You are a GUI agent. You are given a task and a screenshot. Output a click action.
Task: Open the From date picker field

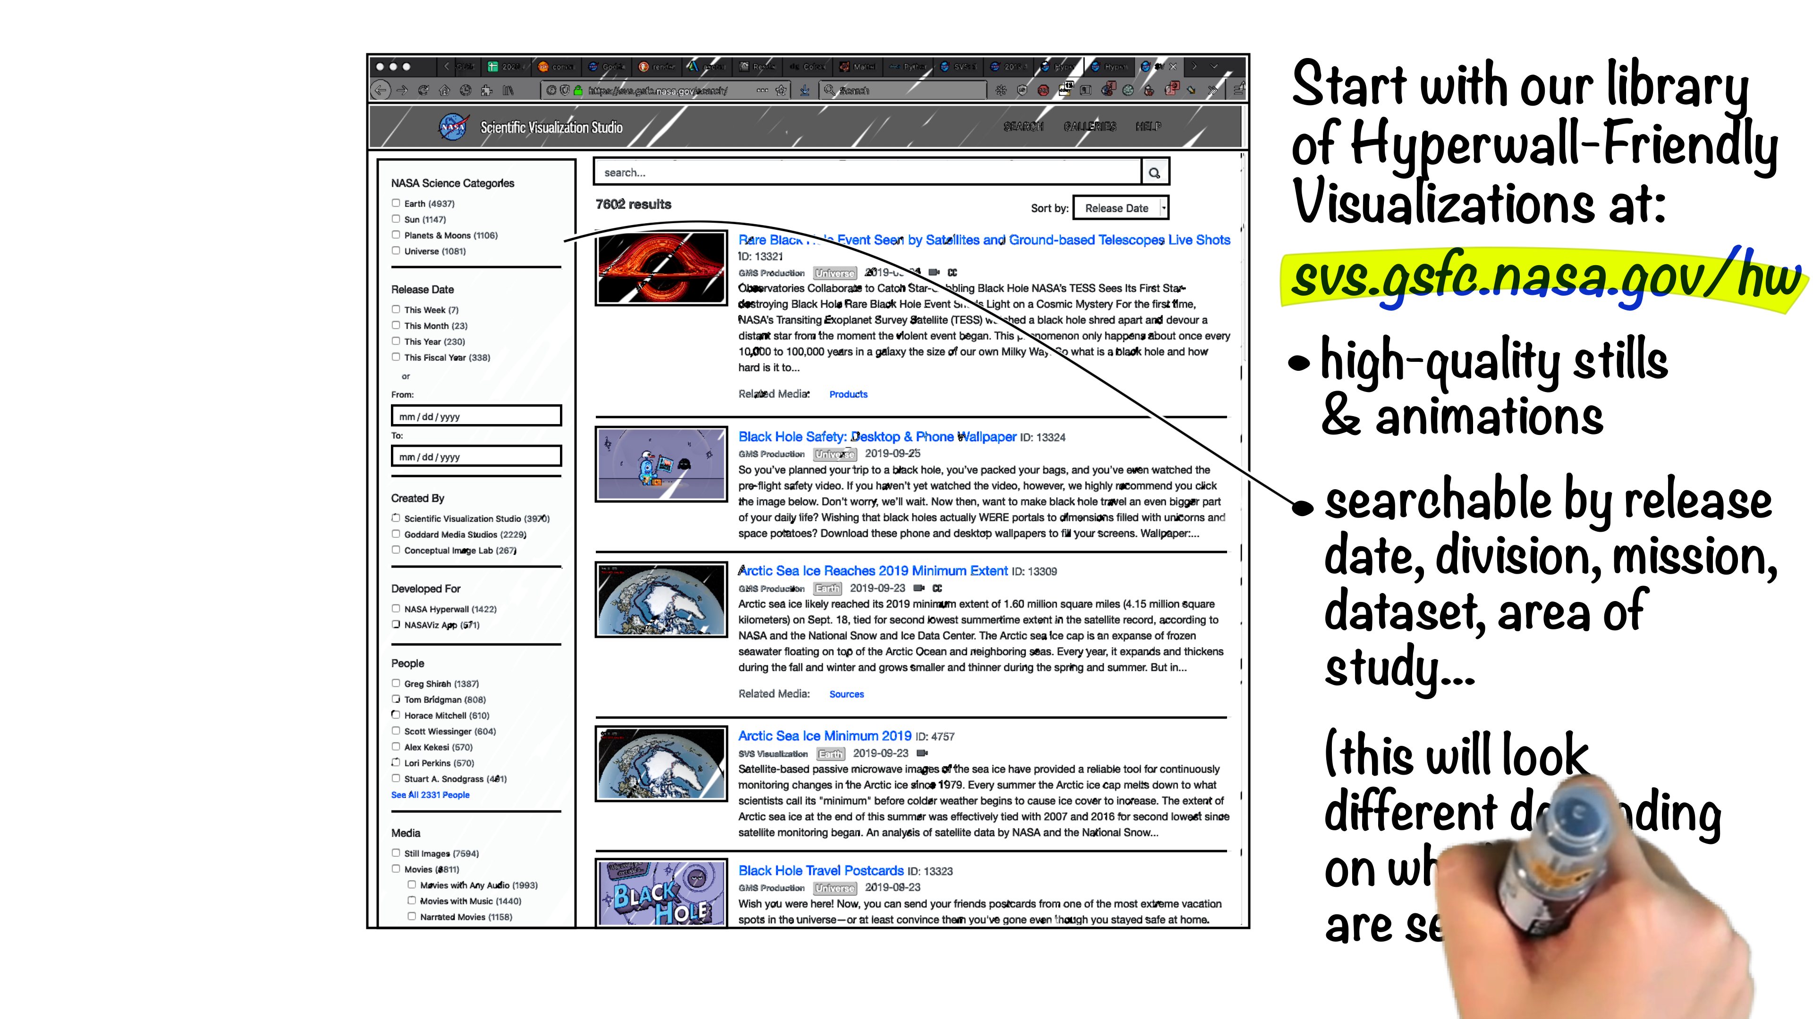[476, 416]
